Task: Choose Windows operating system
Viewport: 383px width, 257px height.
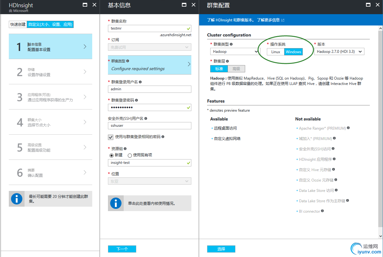Action: (x=293, y=52)
